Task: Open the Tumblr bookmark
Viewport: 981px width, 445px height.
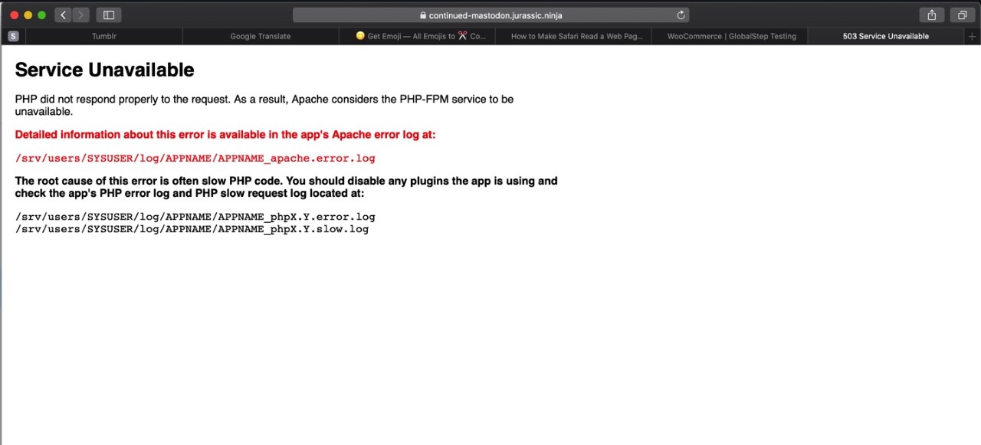Action: [103, 36]
